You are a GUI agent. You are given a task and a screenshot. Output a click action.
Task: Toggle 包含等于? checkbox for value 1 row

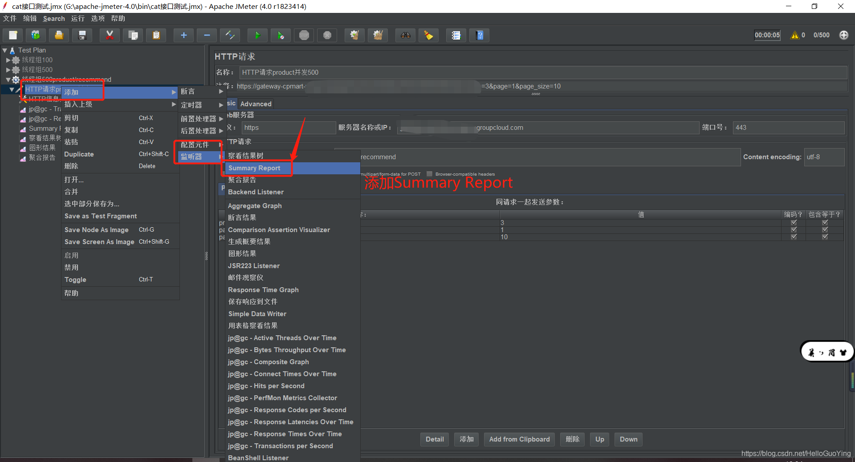click(825, 229)
